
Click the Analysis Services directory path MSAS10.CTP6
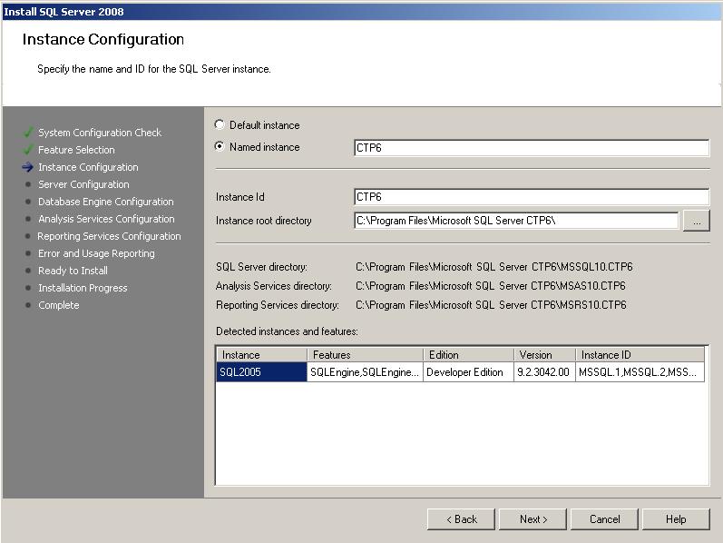pos(491,286)
